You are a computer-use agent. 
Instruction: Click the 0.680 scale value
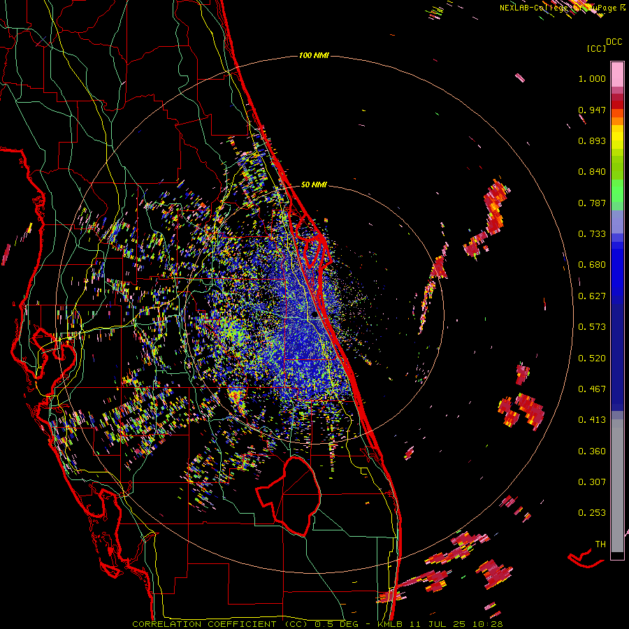[592, 265]
